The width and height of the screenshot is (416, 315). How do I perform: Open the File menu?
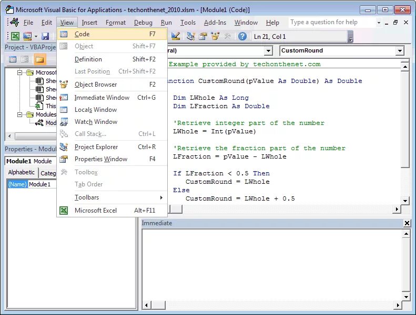tap(28, 23)
